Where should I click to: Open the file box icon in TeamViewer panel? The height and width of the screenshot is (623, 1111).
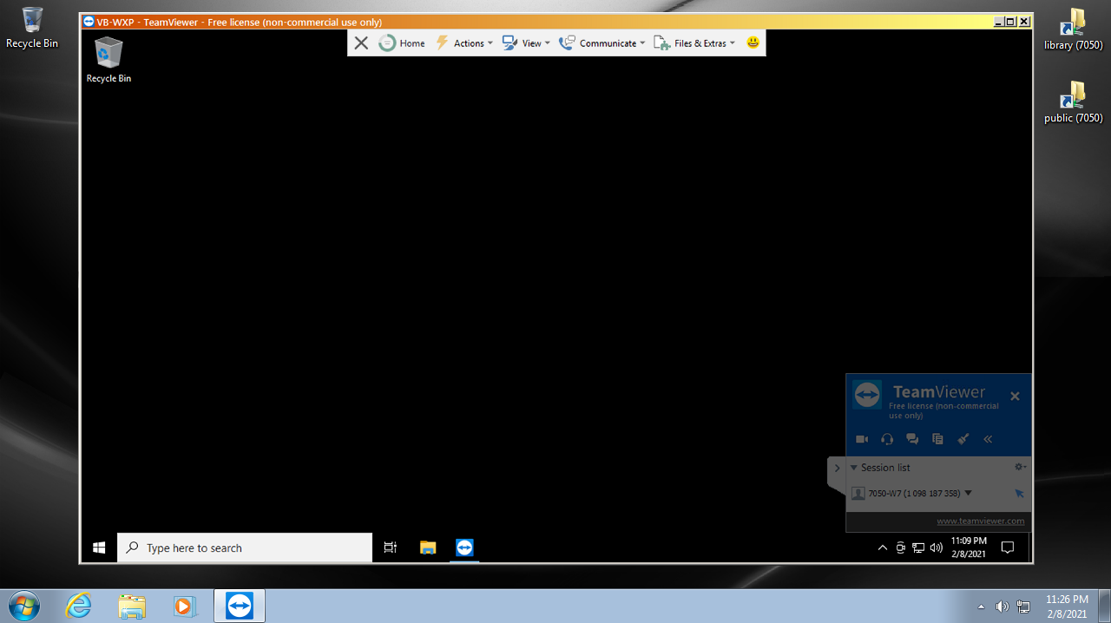937,439
